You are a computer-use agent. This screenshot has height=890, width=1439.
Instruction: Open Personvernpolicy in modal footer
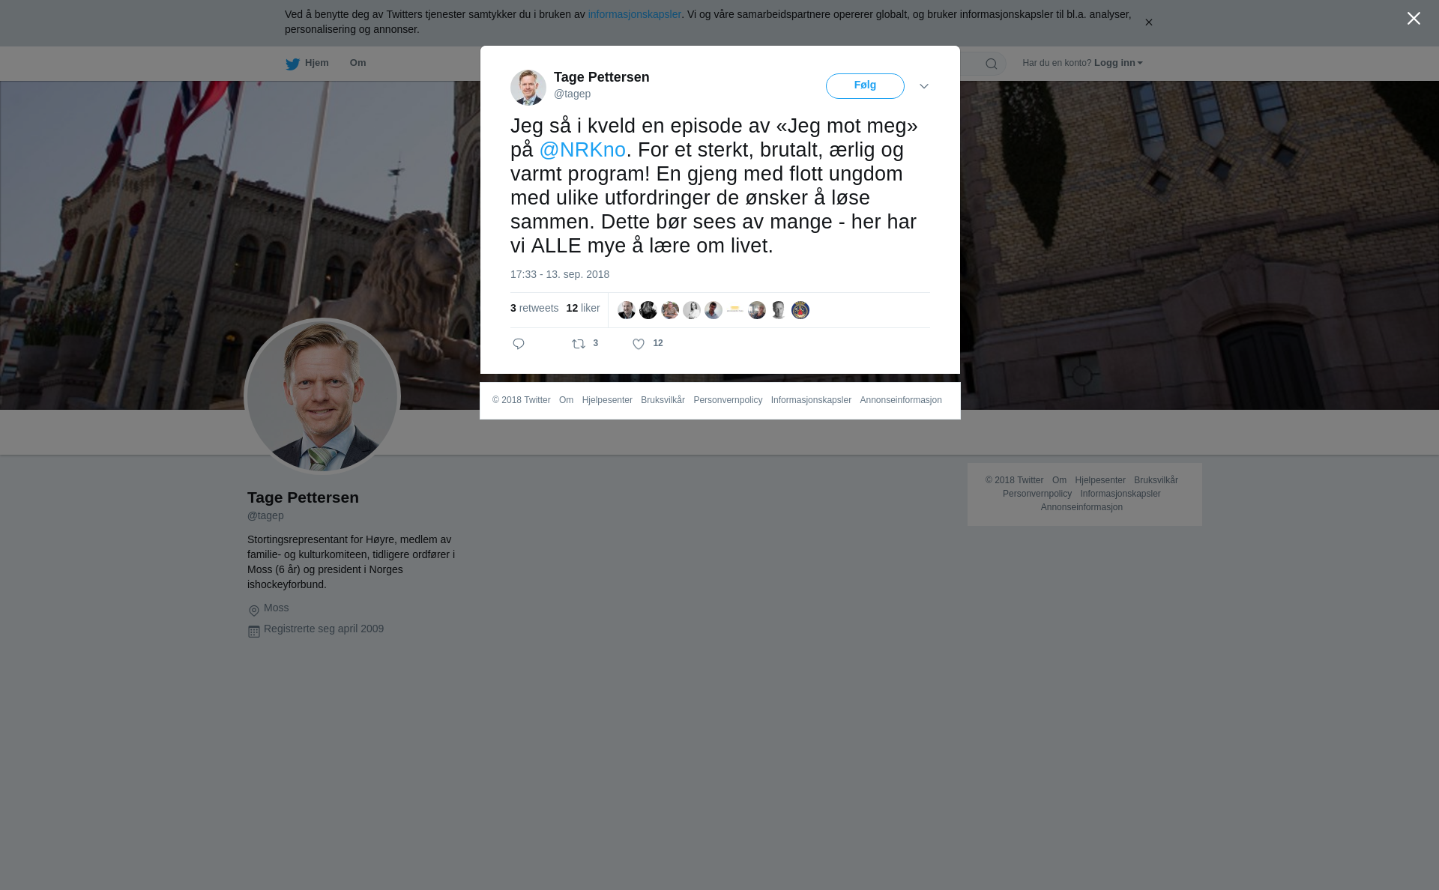pyautogui.click(x=728, y=400)
